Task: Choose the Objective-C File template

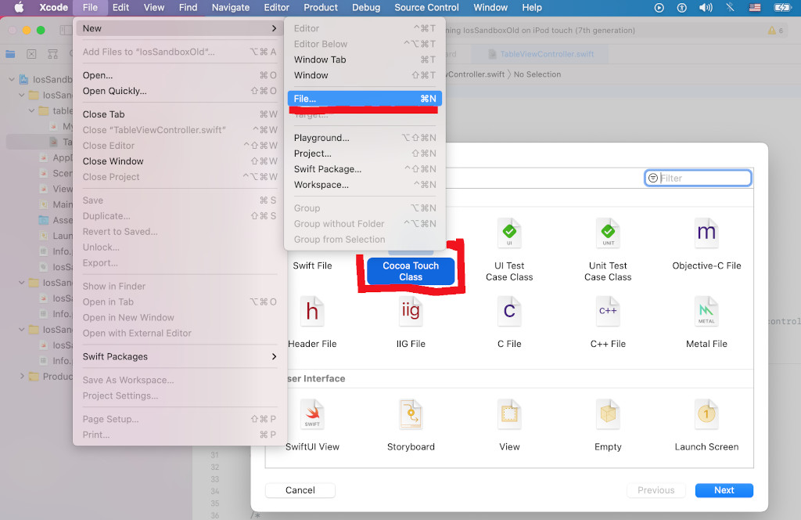Action: click(x=706, y=244)
